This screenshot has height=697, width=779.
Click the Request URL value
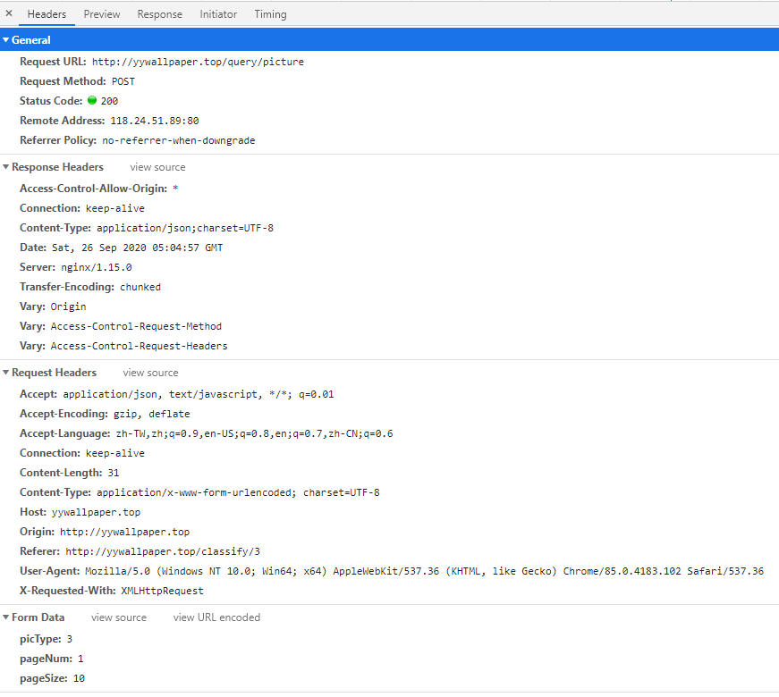pyautogui.click(x=198, y=62)
